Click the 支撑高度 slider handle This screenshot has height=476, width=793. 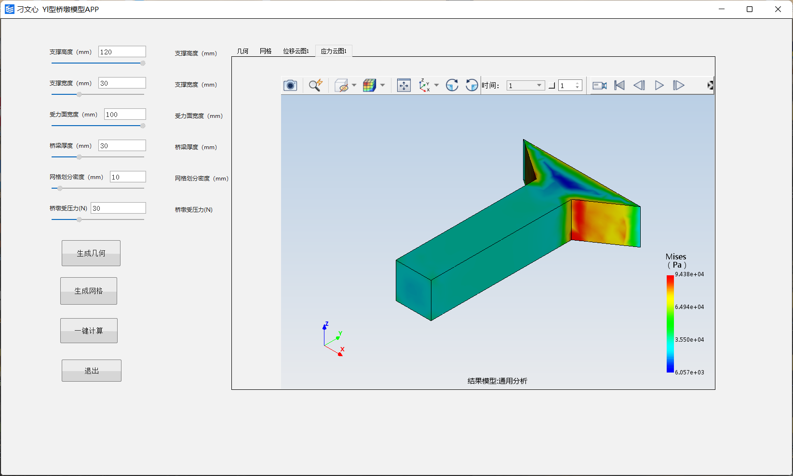point(143,63)
